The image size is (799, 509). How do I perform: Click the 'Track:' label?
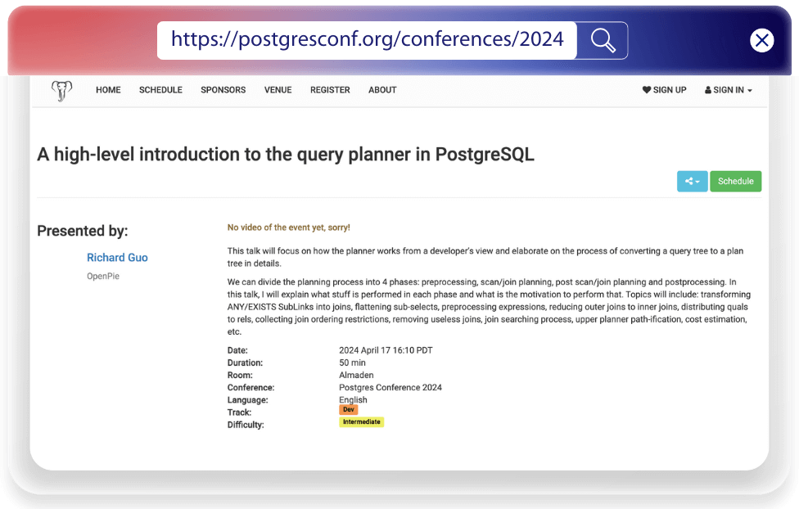(x=240, y=412)
